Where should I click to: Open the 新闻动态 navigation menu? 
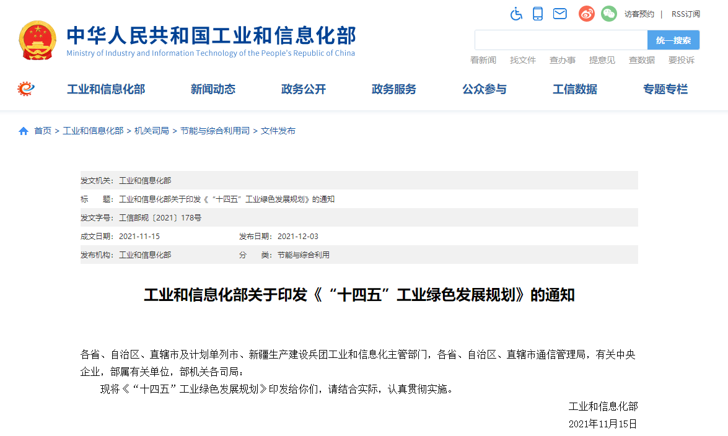pos(213,89)
